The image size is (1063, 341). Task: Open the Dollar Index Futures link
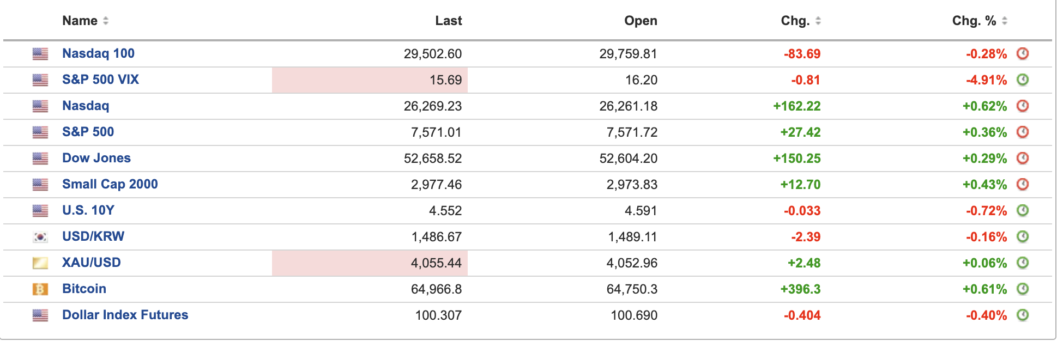point(125,315)
